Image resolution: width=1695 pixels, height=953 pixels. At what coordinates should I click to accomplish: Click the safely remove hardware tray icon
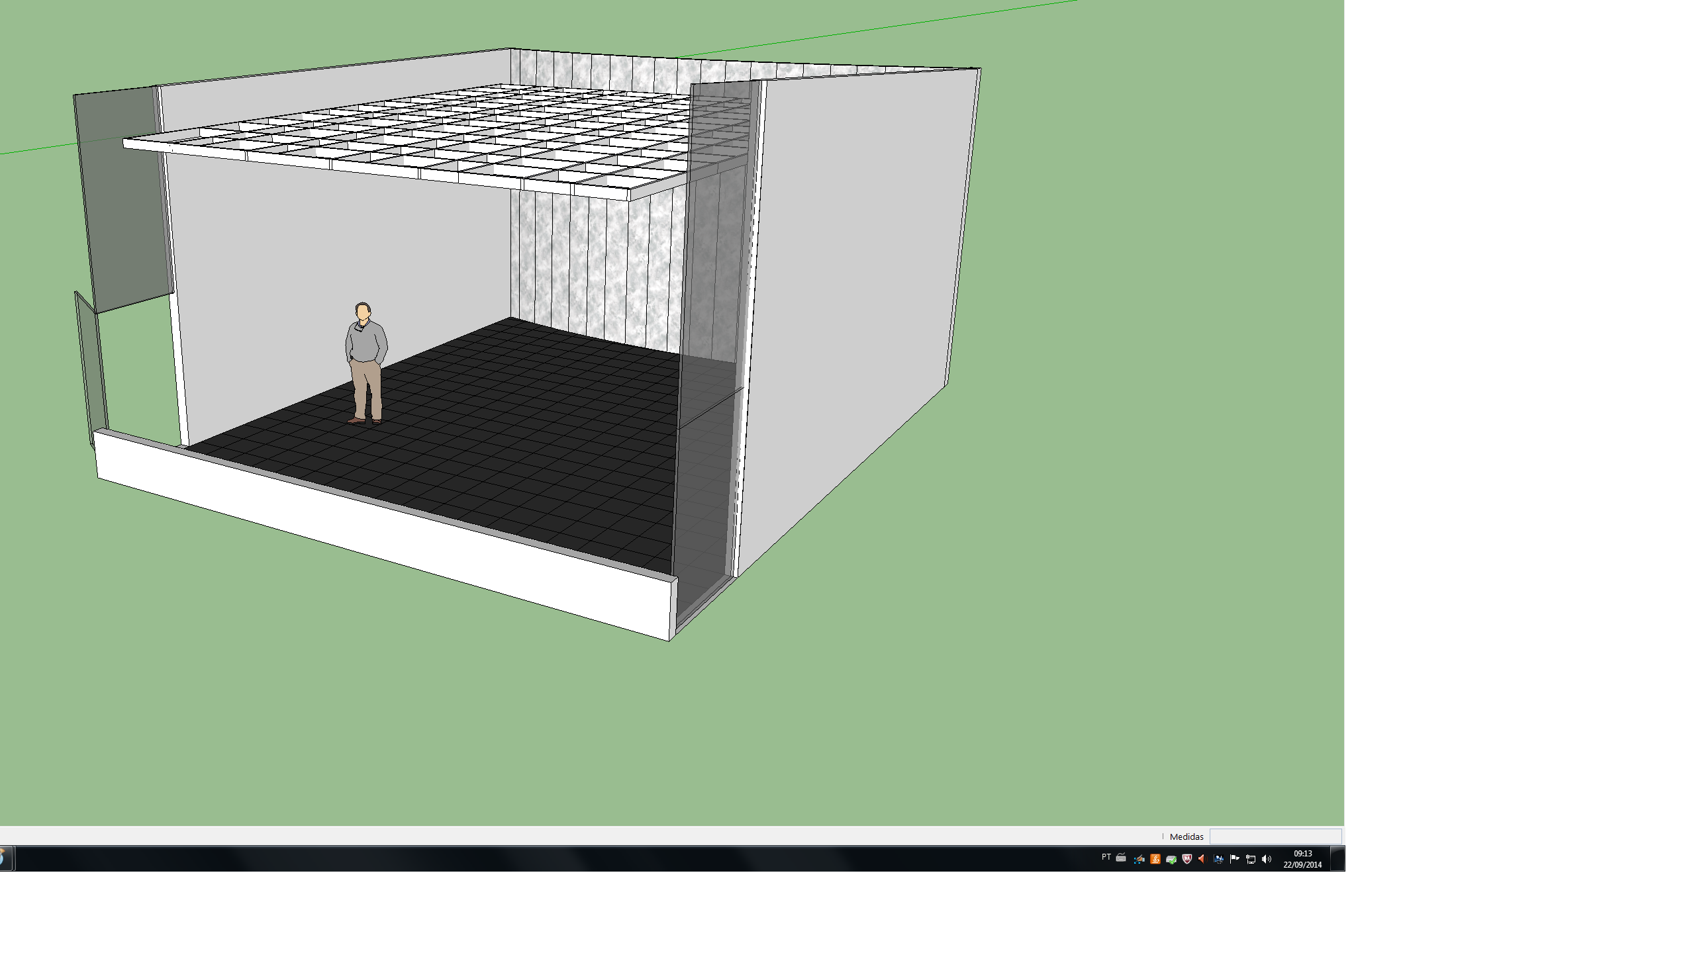click(x=1171, y=859)
